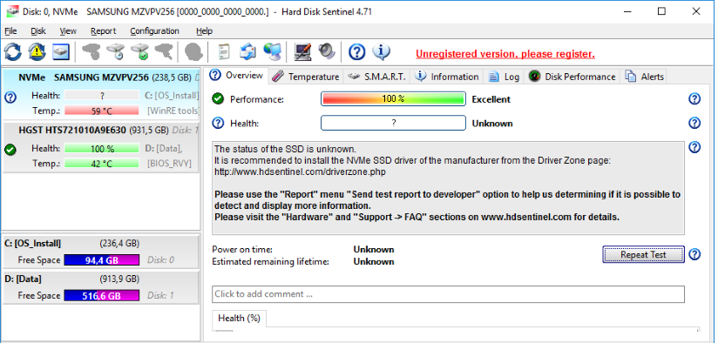Select the Health (%) graph tab
718x343 pixels.
pyautogui.click(x=239, y=319)
